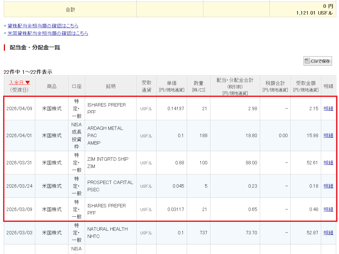Show 明細 for PFF paid 2026/03/09

pyautogui.click(x=328, y=209)
